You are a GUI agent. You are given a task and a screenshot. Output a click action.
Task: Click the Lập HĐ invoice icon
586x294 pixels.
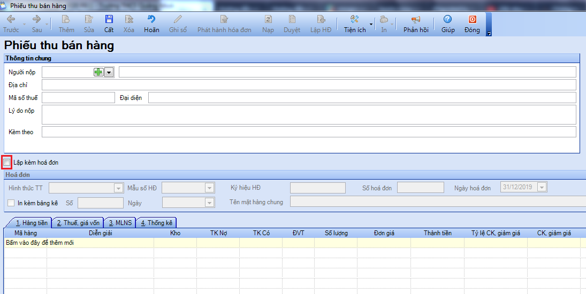coord(321,24)
